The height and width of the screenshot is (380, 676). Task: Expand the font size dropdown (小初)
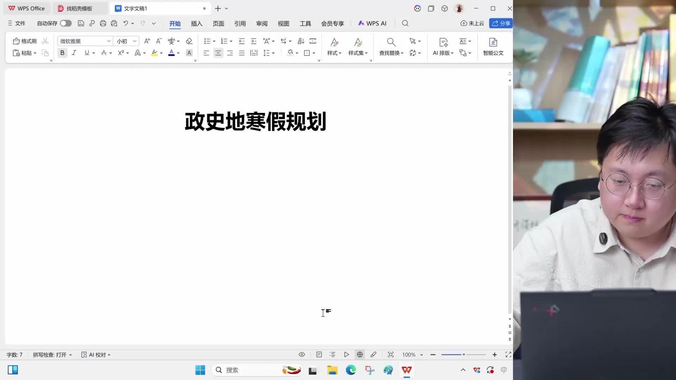134,41
